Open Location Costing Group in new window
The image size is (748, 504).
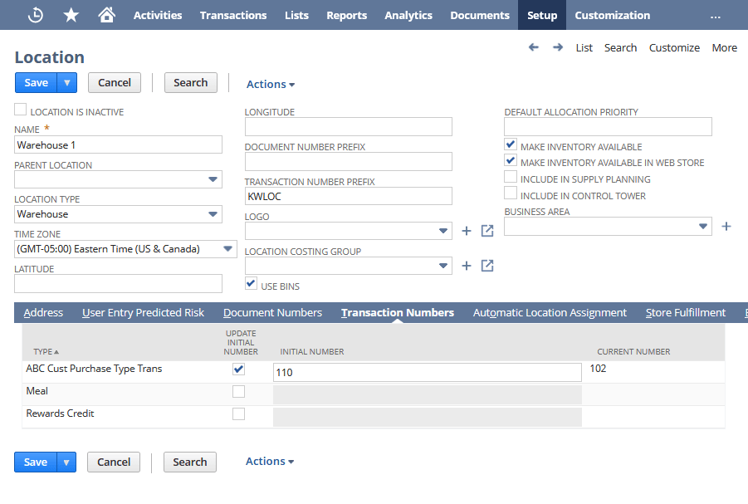pyautogui.click(x=487, y=266)
